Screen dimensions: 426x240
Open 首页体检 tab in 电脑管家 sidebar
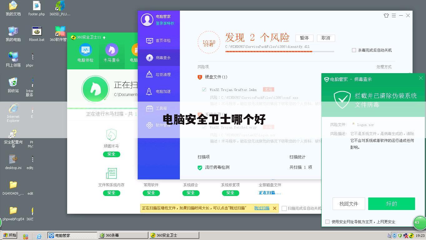tap(159, 41)
